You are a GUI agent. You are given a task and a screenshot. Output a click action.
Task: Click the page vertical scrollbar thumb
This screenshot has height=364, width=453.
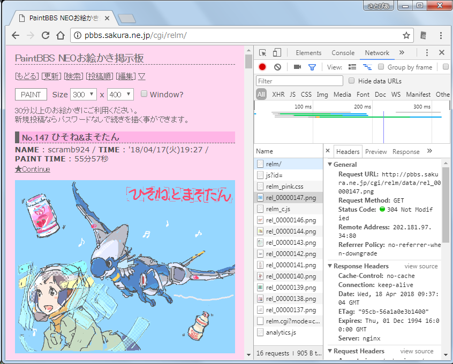(248, 61)
